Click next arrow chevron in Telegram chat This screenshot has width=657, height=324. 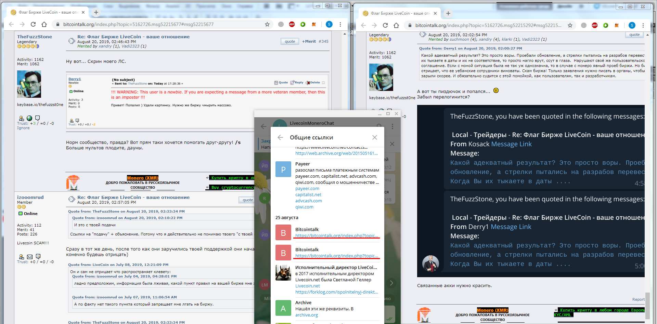(391, 283)
